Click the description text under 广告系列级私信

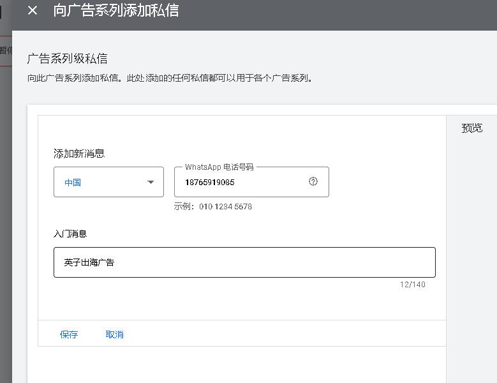point(170,79)
